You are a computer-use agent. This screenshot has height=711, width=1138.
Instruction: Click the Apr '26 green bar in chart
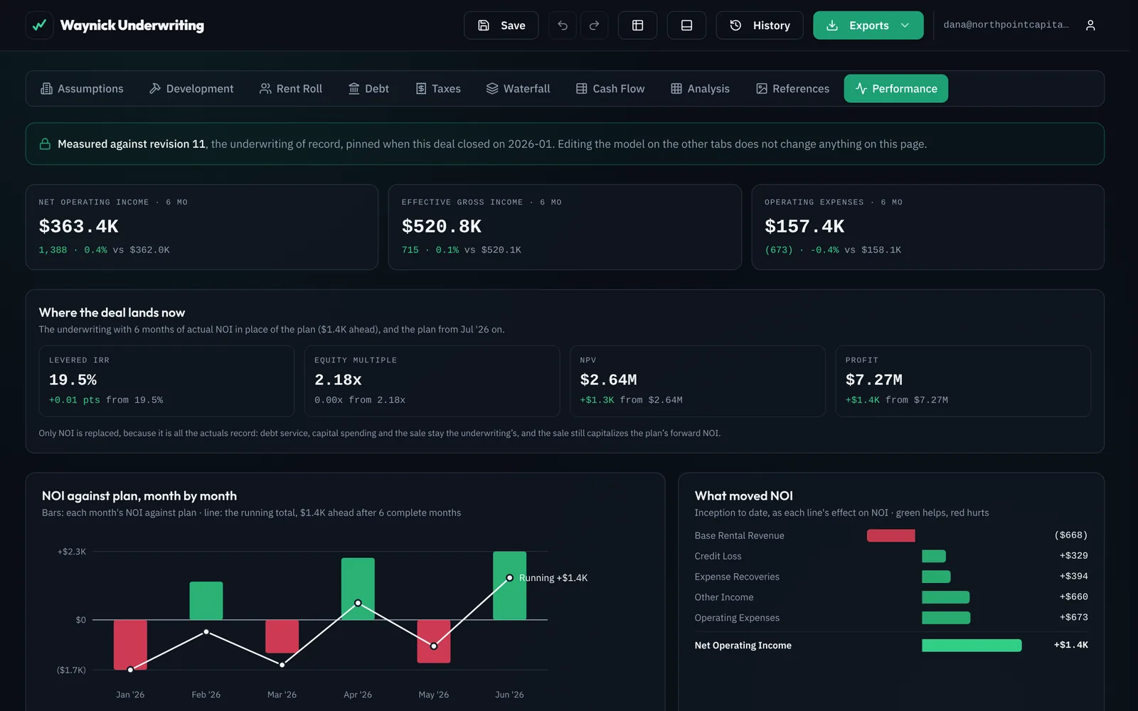coord(358,589)
